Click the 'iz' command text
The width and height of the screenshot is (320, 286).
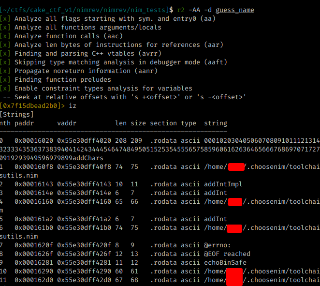coord(73,106)
